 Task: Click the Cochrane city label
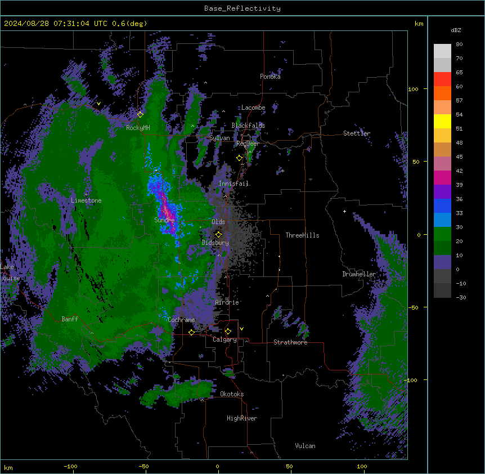point(181,320)
